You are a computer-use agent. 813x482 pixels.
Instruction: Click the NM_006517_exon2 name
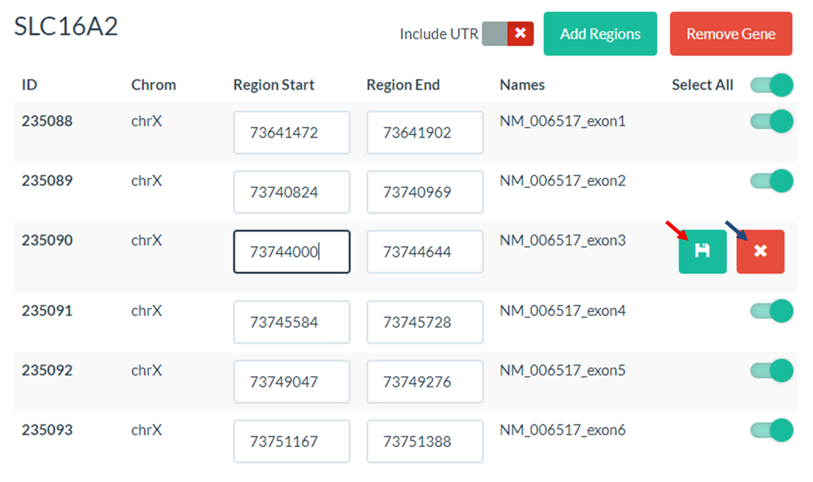tap(562, 181)
